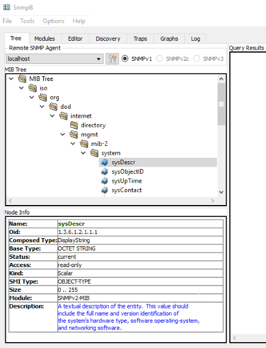266x348 pixels.
Task: Select the SNMPv2c radio button
Action: 160,58
